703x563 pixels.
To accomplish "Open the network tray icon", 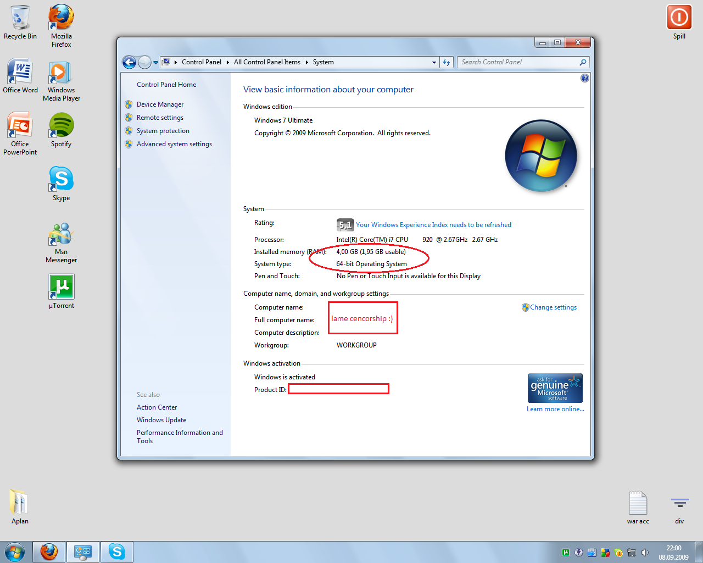I will point(632,553).
